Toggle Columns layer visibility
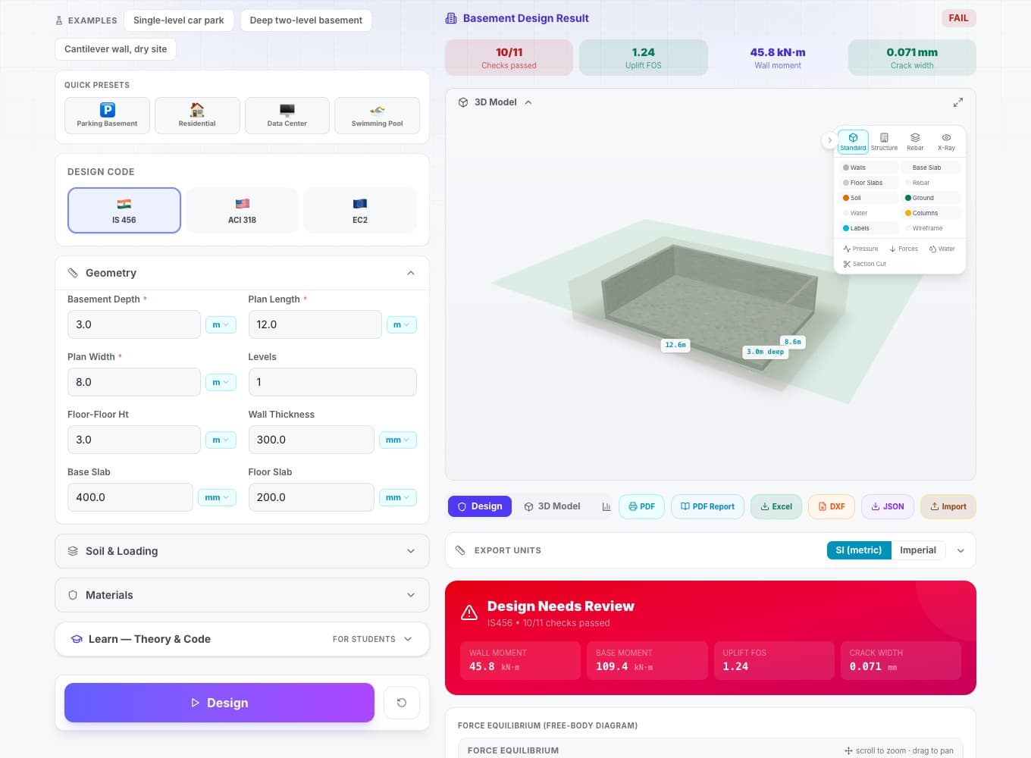Viewport: 1031px width, 758px height. pyautogui.click(x=931, y=213)
